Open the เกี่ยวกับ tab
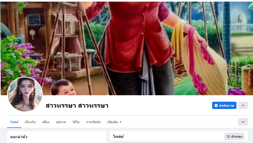The width and height of the screenshot is (253, 143). click(30, 122)
